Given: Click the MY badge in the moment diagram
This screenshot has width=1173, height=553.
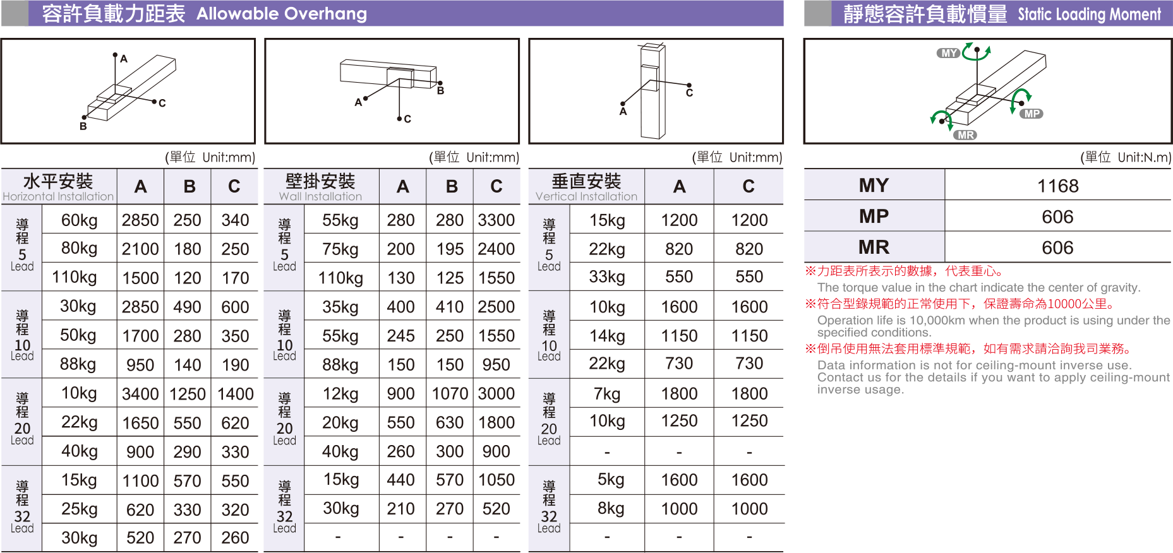Looking at the screenshot, I should 948,53.
